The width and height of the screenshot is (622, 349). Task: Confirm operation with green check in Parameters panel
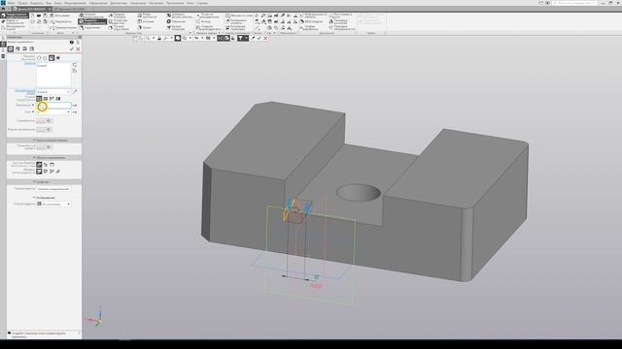coord(72,49)
